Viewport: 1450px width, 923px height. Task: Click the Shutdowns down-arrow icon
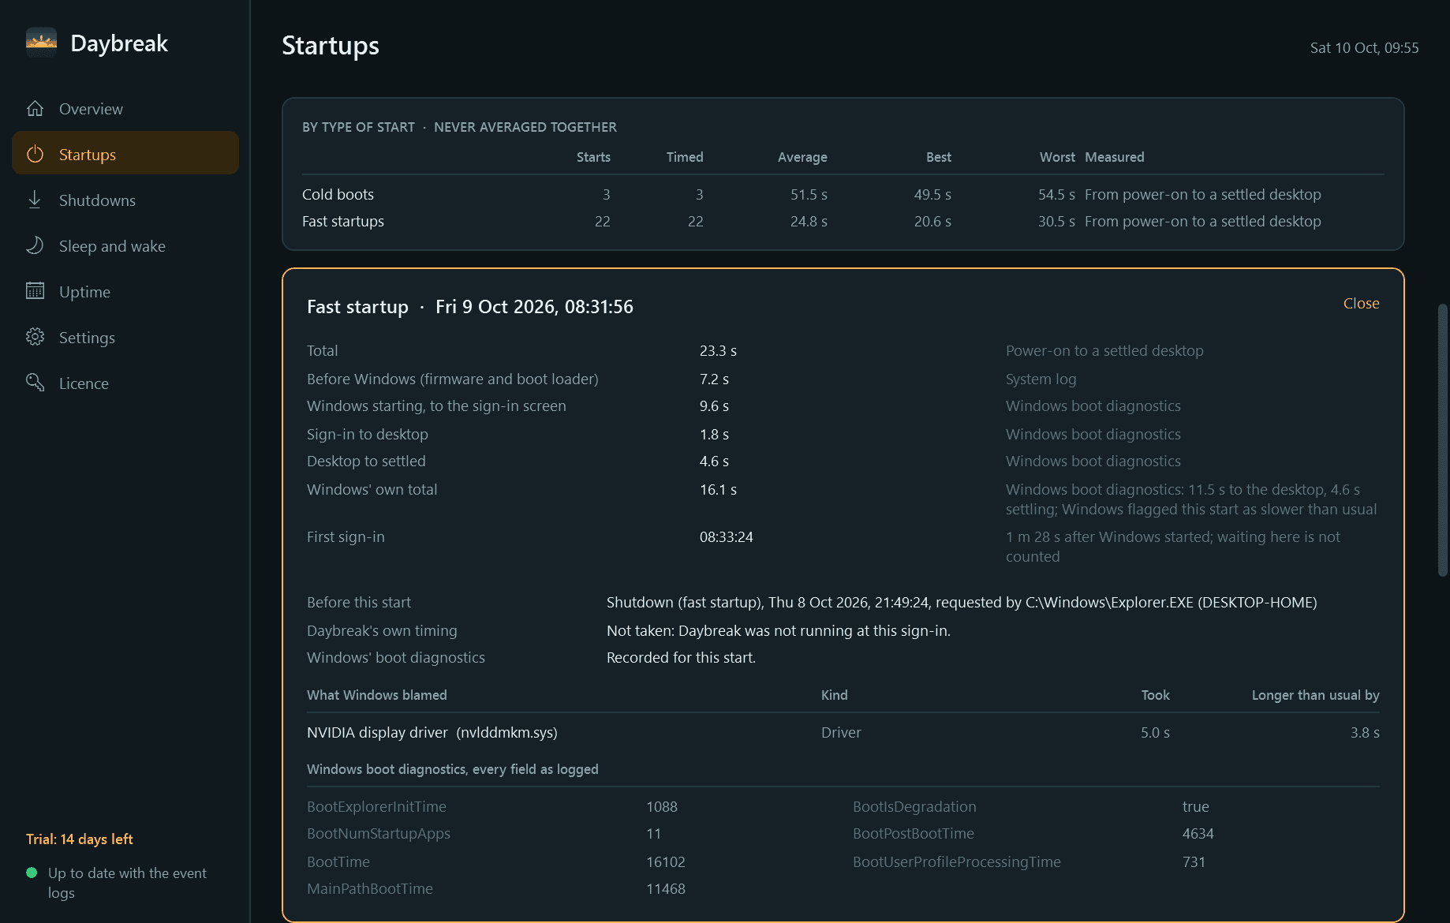click(35, 200)
